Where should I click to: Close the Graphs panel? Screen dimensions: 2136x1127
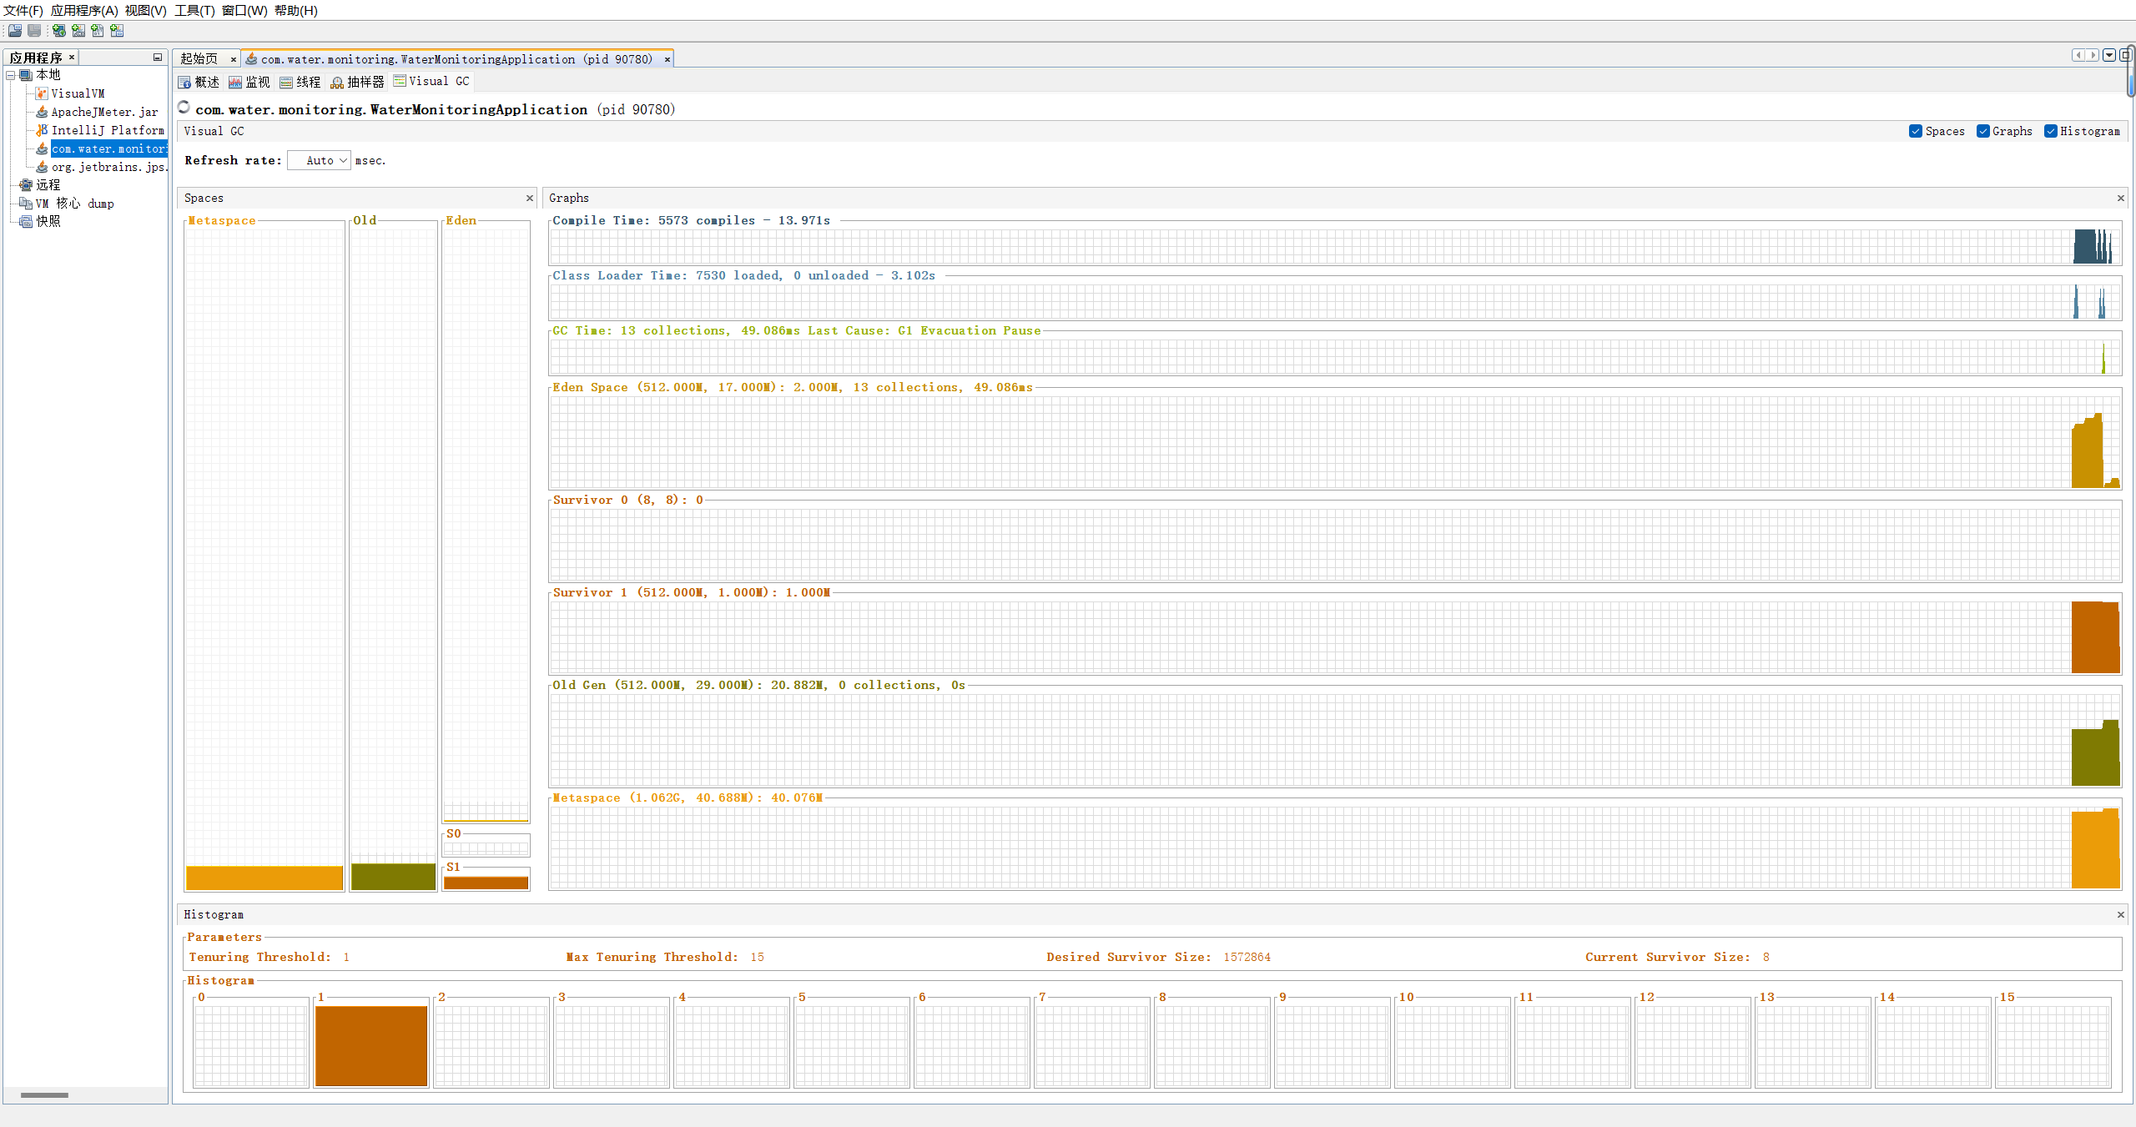(x=2120, y=199)
